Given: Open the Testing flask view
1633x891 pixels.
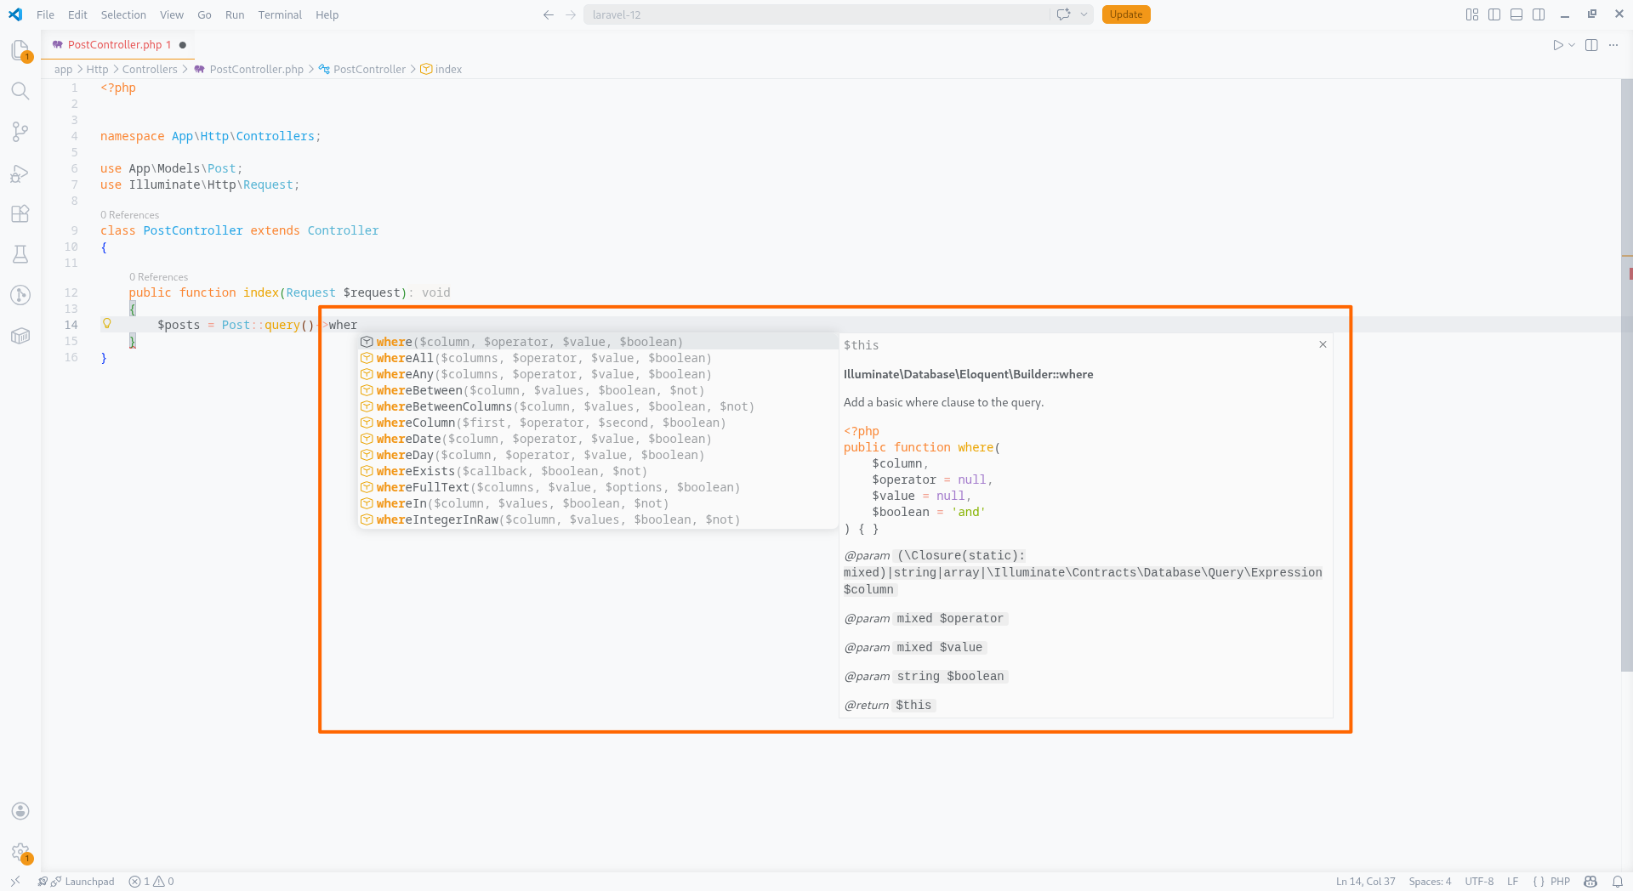Looking at the screenshot, I should pyautogui.click(x=20, y=254).
